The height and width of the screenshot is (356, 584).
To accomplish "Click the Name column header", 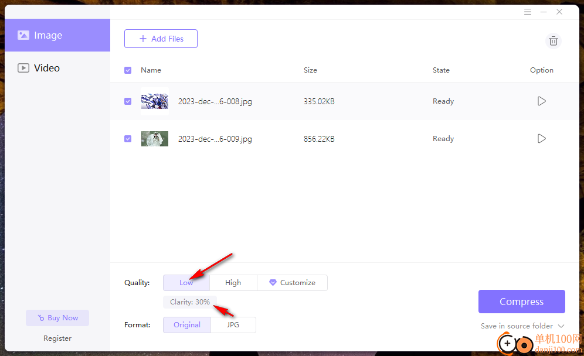I will [x=151, y=70].
